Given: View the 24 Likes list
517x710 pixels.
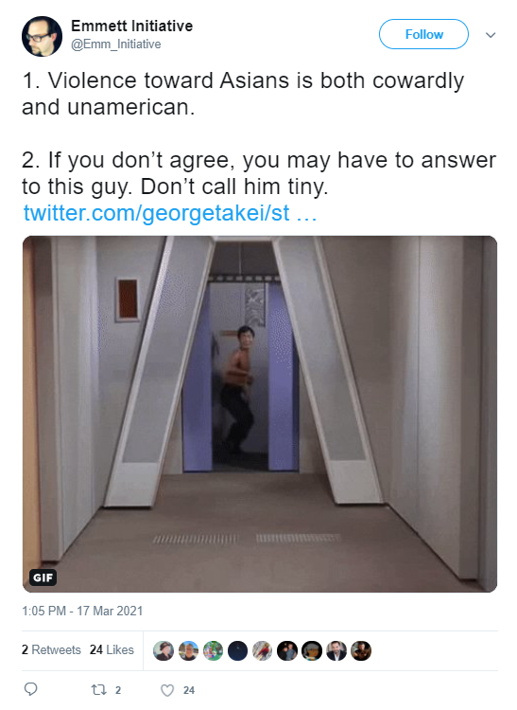Looking at the screenshot, I should [x=112, y=649].
